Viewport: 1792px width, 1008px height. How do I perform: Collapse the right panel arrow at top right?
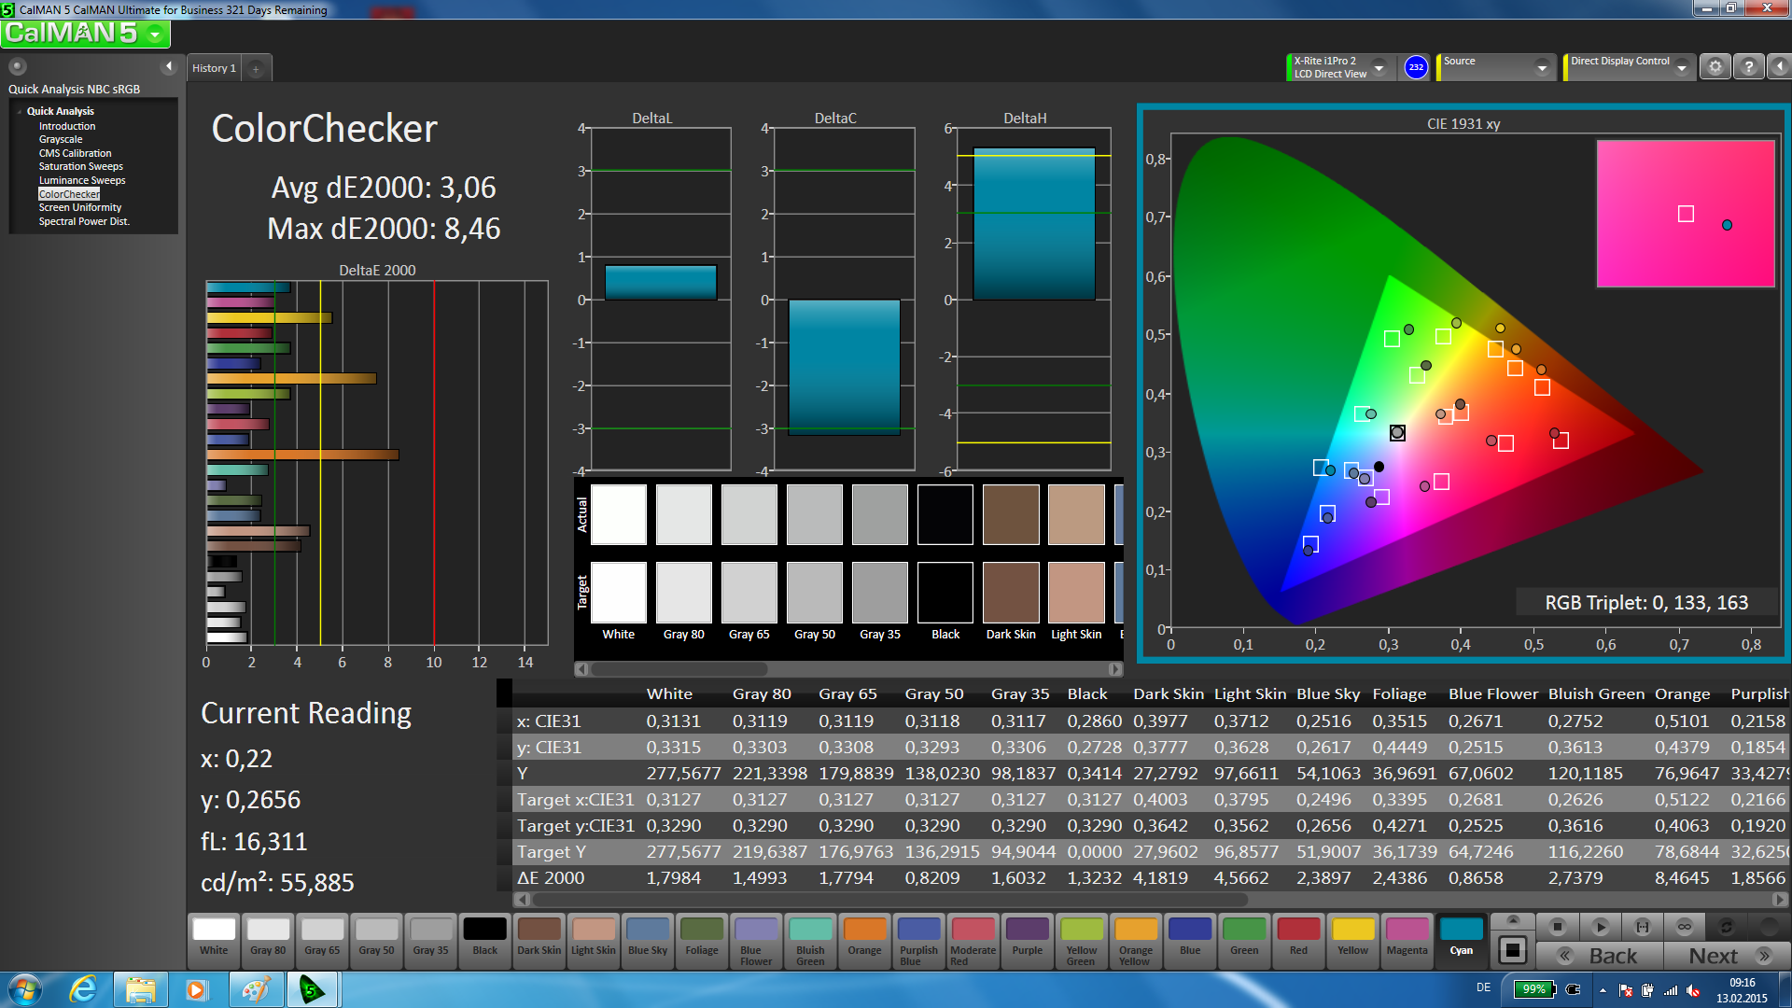point(1780,67)
